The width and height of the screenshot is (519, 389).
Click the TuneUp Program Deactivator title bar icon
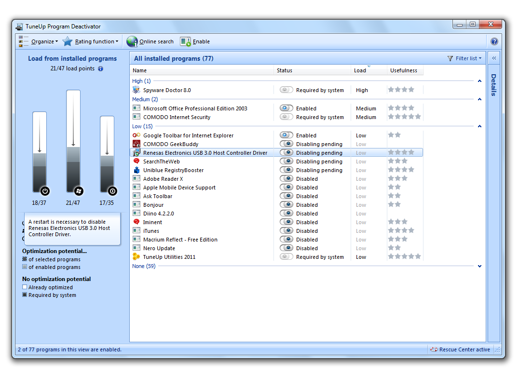coord(19,27)
